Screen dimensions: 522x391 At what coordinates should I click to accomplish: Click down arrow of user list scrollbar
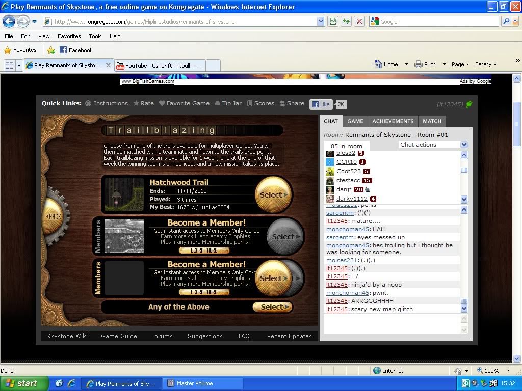coord(464,199)
